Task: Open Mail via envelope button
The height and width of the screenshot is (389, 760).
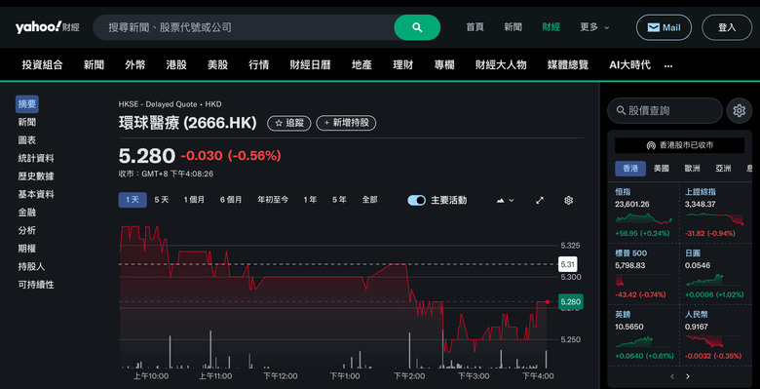Action: pyautogui.click(x=664, y=27)
